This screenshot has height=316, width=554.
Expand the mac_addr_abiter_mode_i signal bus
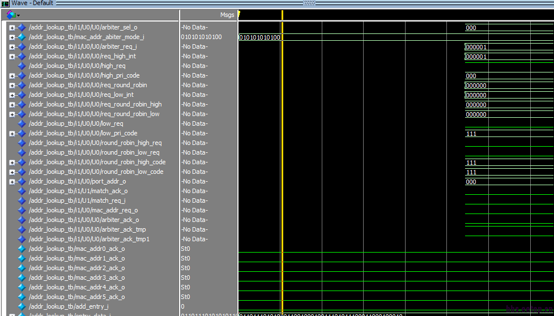[x=12, y=37]
